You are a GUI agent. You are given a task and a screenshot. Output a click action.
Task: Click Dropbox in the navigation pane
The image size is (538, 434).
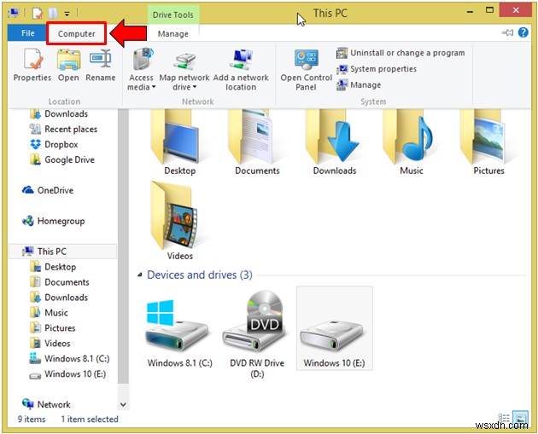54,145
